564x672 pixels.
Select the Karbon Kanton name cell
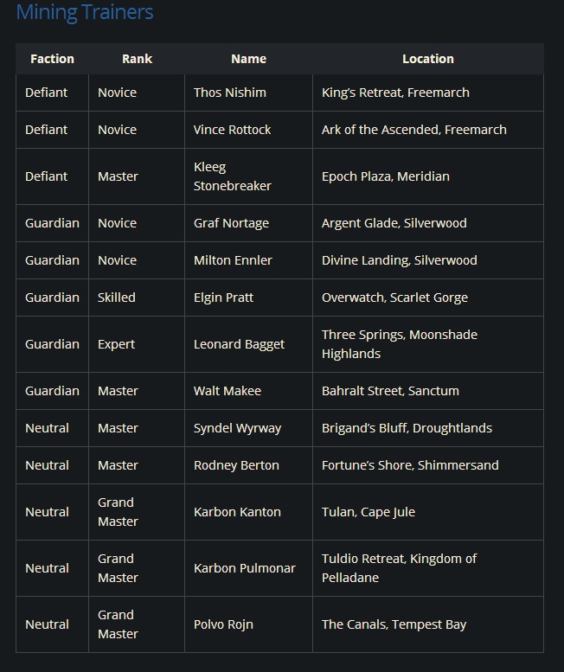(x=237, y=512)
